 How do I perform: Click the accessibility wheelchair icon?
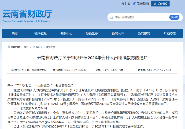135,3
